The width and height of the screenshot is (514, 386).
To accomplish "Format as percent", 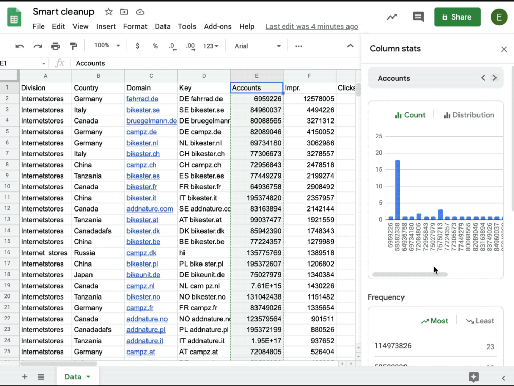I will click(155, 46).
